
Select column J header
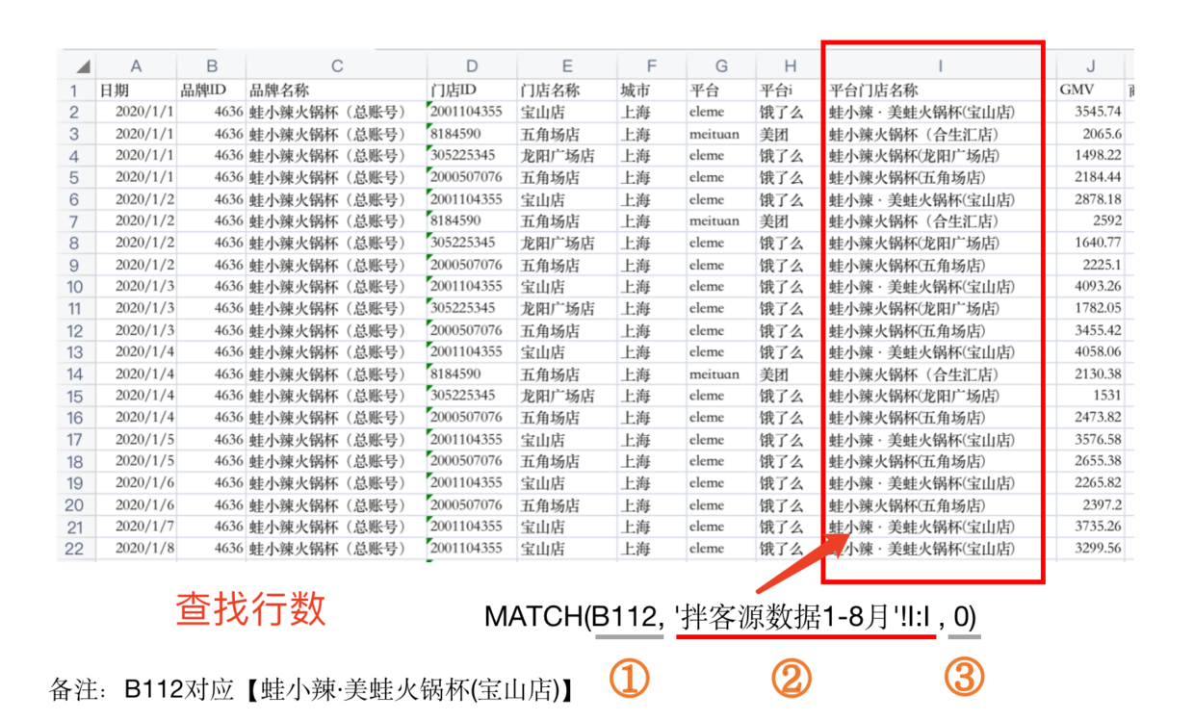[x=1090, y=66]
